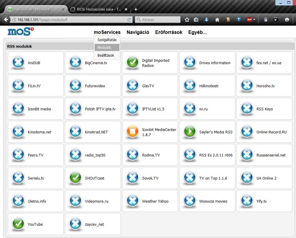Image resolution: width=296 pixels, height=238 pixels.
Task: Click the green check icon for Digital Imported Radios
Action: [x=132, y=62]
